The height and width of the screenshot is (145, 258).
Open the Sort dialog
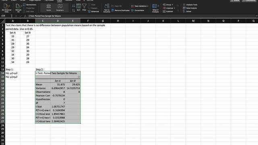tap(79, 7)
